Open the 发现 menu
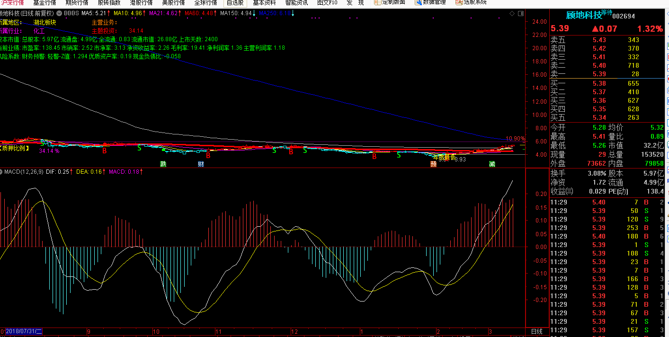669x337 pixels. click(355, 2)
